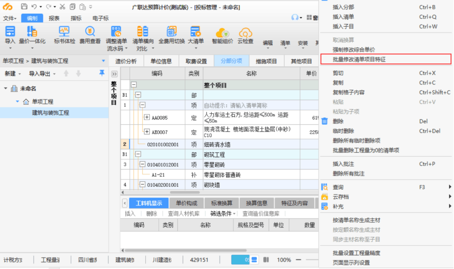This screenshot has width=454, height=269.
Task: Open the 单价构成 tab
Action: point(187,203)
